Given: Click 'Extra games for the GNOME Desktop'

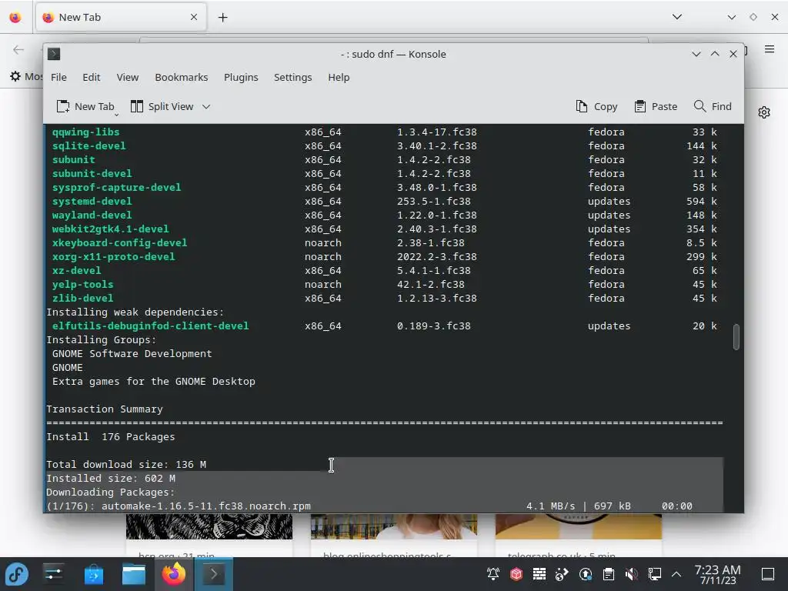Looking at the screenshot, I should [x=154, y=382].
